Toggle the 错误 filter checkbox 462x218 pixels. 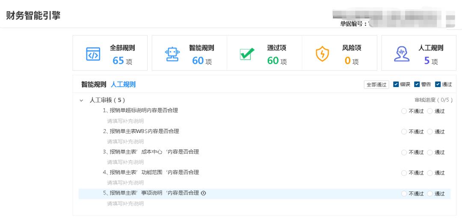[x=396, y=84]
